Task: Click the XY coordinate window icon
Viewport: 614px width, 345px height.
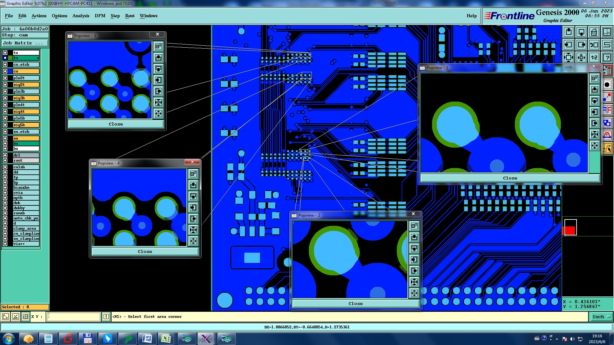Action: pos(607,32)
